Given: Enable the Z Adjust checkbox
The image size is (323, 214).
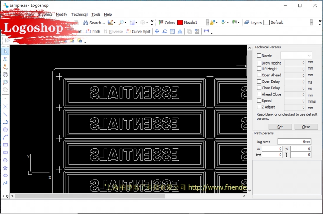Looking at the screenshot, I should coord(259,107).
